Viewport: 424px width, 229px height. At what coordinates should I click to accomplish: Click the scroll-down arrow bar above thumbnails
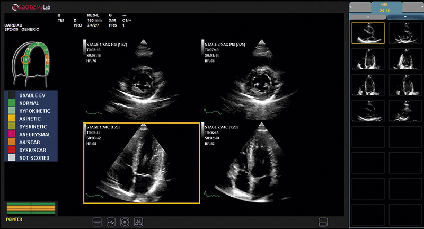(405, 17)
